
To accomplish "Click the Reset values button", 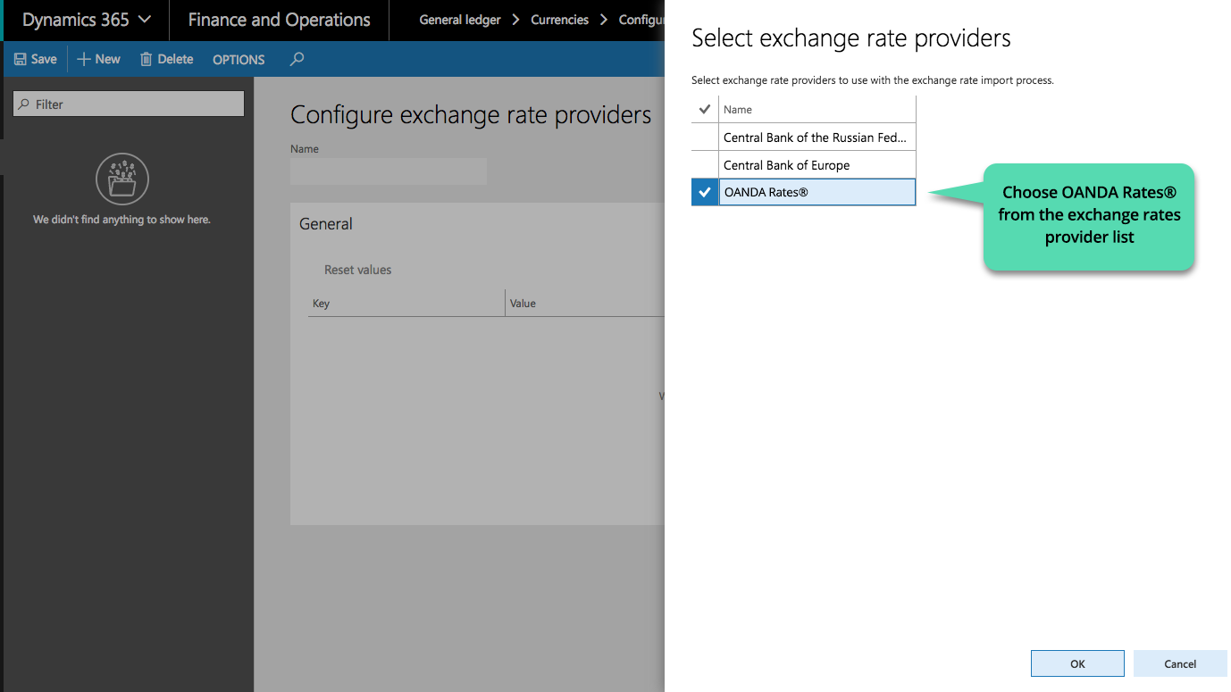I will click(x=357, y=270).
